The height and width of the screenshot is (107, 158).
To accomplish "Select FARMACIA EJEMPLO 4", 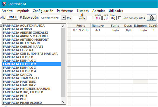I will pyautogui.click(x=32, y=71).
